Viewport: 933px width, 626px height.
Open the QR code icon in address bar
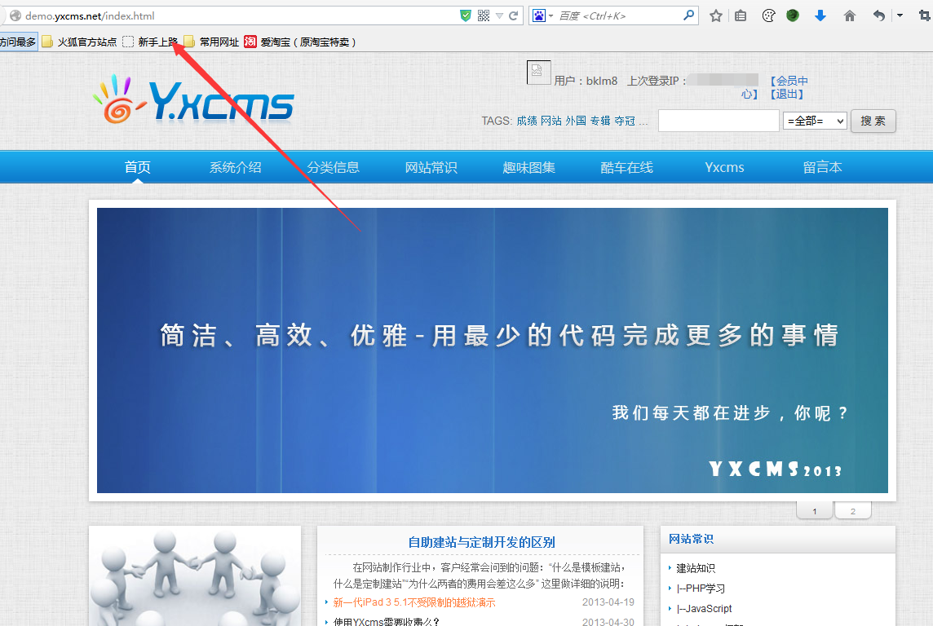click(x=484, y=16)
